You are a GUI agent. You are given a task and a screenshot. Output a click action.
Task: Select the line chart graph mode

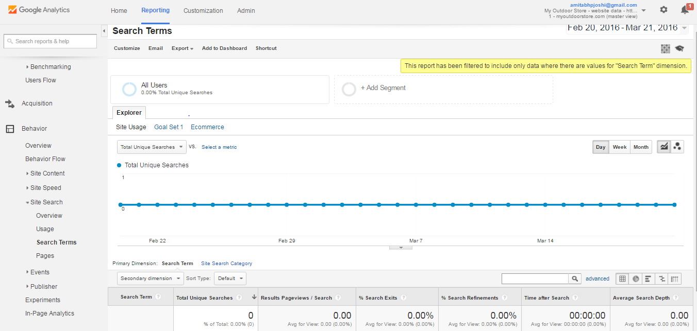point(664,146)
